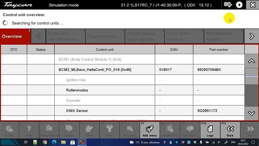The image size is (259, 146).
Task: Select the Rollenmodus row
Action: click(x=123, y=90)
